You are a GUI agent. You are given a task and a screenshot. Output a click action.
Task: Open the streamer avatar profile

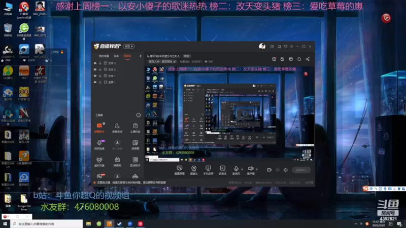coord(262,46)
